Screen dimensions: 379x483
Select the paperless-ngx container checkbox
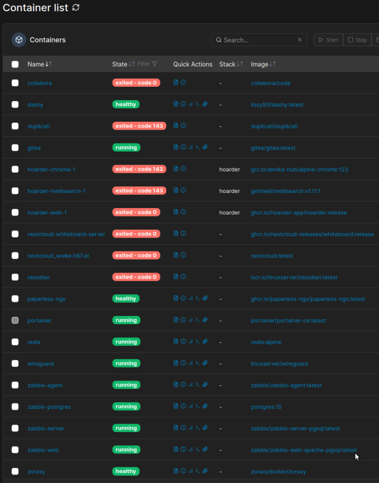pos(15,299)
